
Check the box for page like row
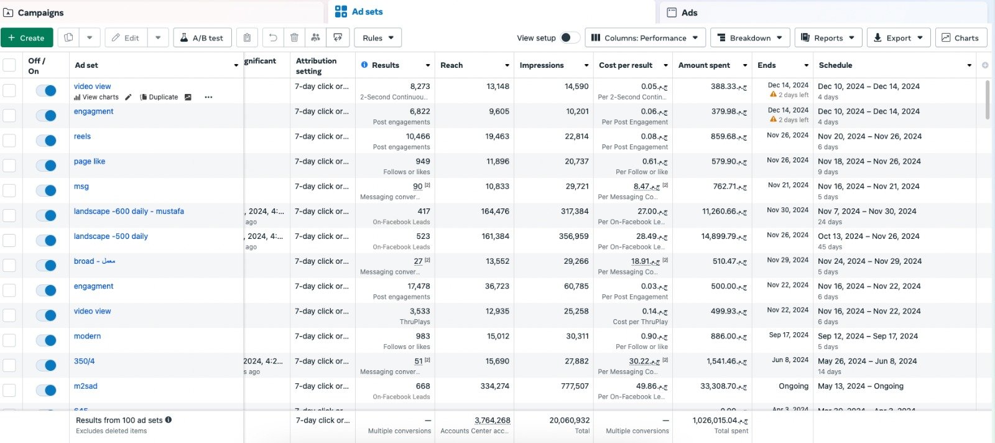(9, 166)
